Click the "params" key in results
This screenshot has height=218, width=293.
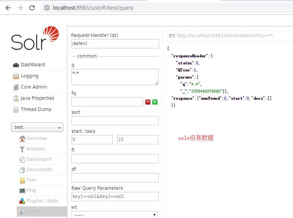coord(185,77)
